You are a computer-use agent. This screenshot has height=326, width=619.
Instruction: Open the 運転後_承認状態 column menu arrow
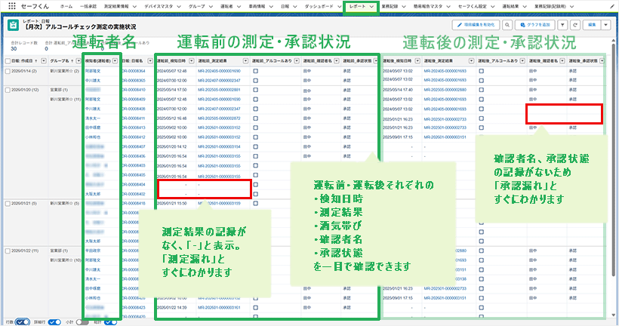click(602, 61)
